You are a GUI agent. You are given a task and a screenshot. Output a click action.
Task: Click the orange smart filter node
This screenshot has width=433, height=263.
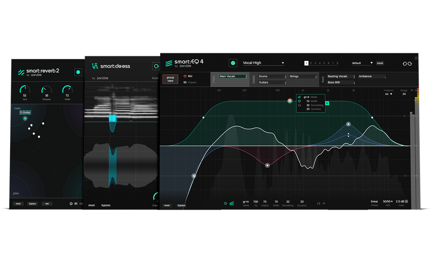(290, 101)
